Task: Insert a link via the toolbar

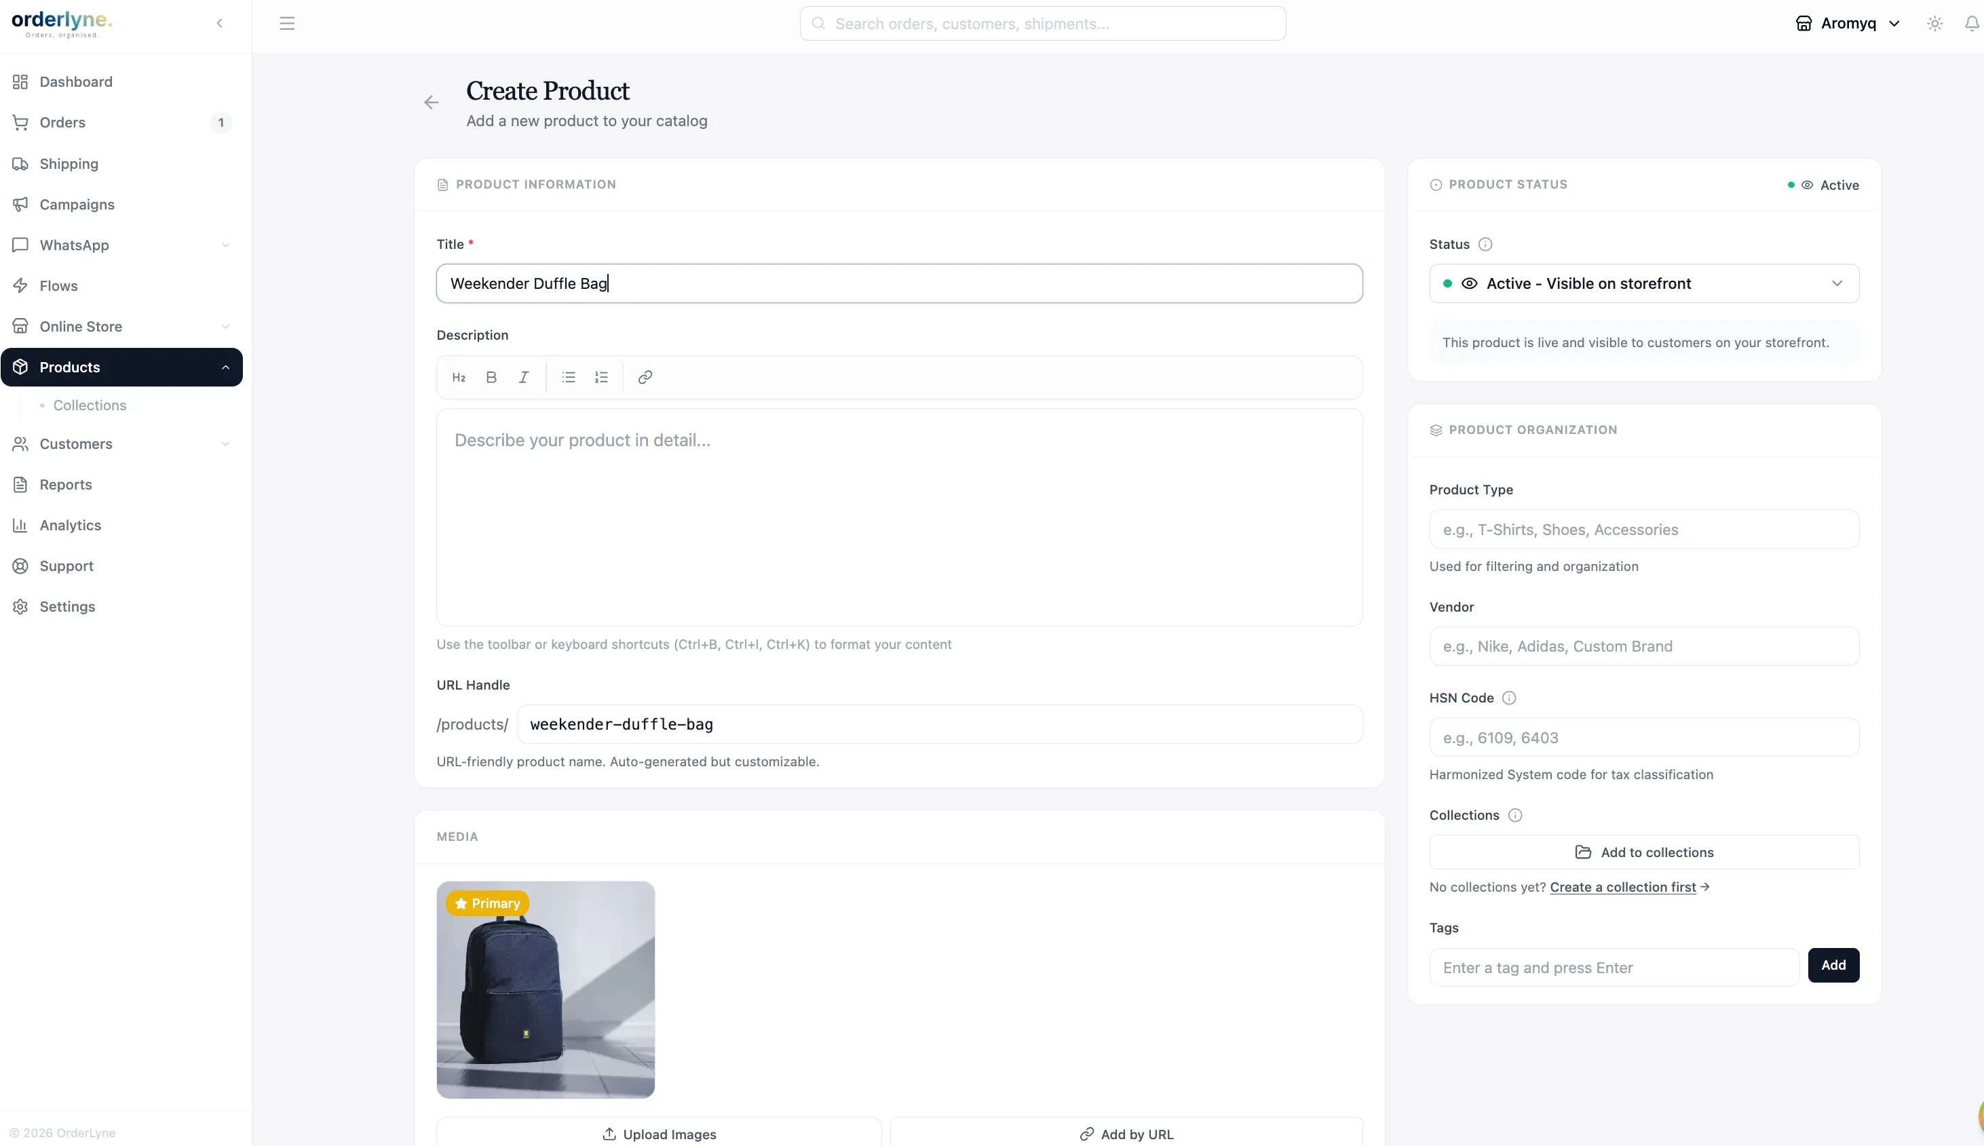Action: coord(645,378)
